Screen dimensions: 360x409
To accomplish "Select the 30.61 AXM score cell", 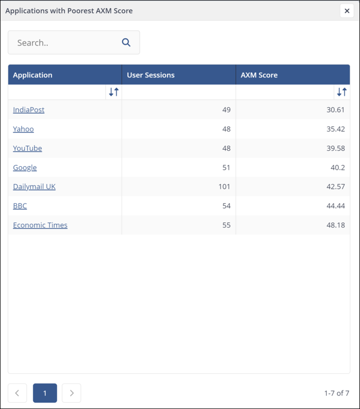I will [x=335, y=110].
